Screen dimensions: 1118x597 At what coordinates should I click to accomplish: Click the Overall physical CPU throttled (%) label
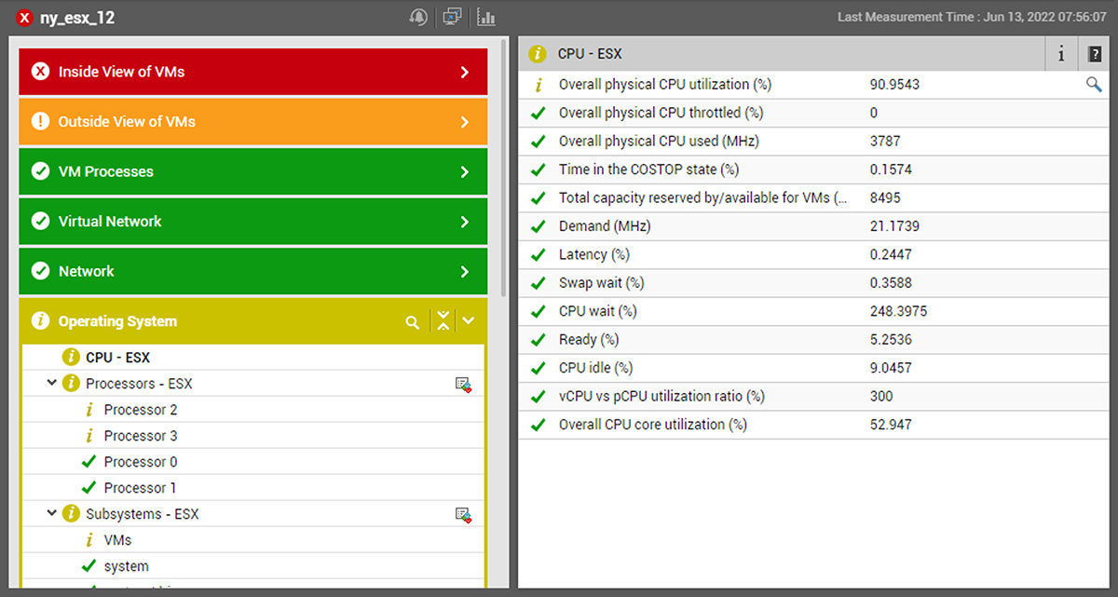coord(661,113)
